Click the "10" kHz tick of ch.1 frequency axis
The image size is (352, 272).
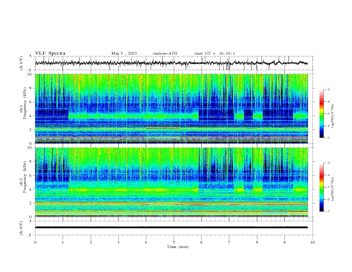(x=30, y=74)
